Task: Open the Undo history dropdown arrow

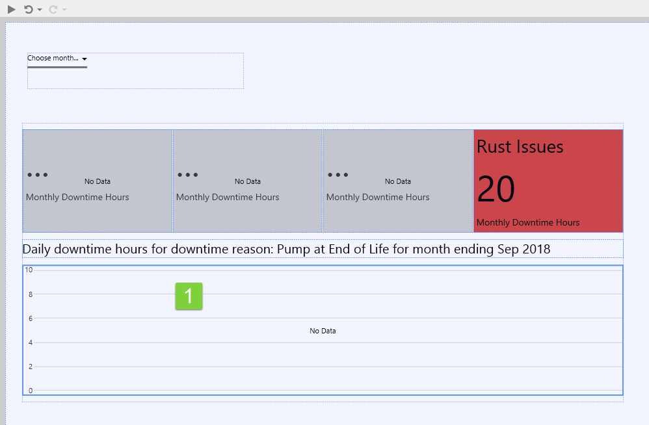Action: 40,10
